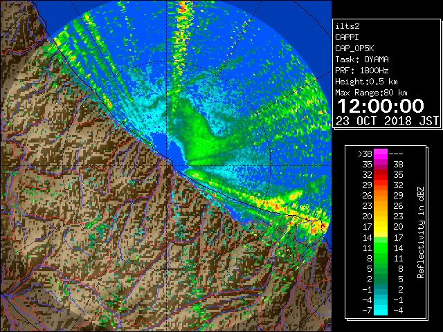
Task: Click the '>38' legend value
Action: 365,154
